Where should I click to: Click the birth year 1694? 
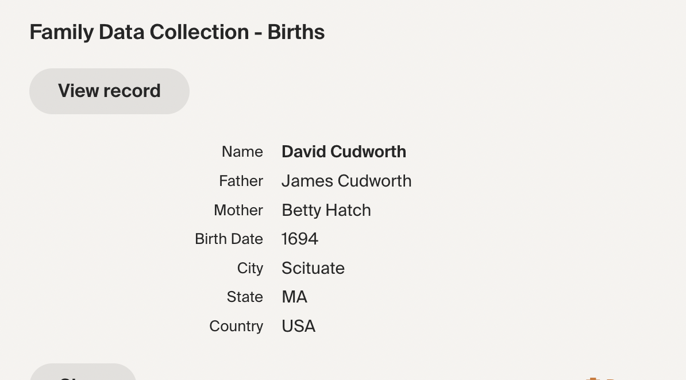pyautogui.click(x=299, y=239)
